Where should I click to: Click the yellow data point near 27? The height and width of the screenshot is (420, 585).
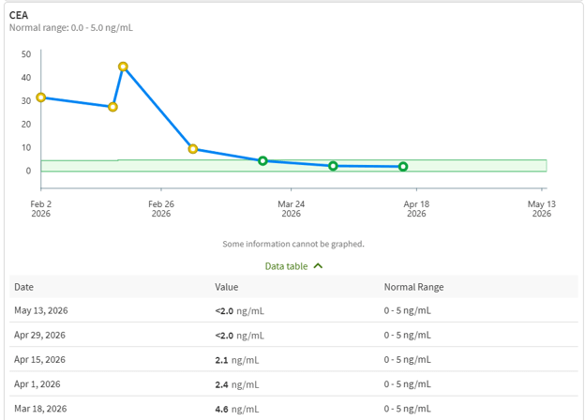[112, 107]
